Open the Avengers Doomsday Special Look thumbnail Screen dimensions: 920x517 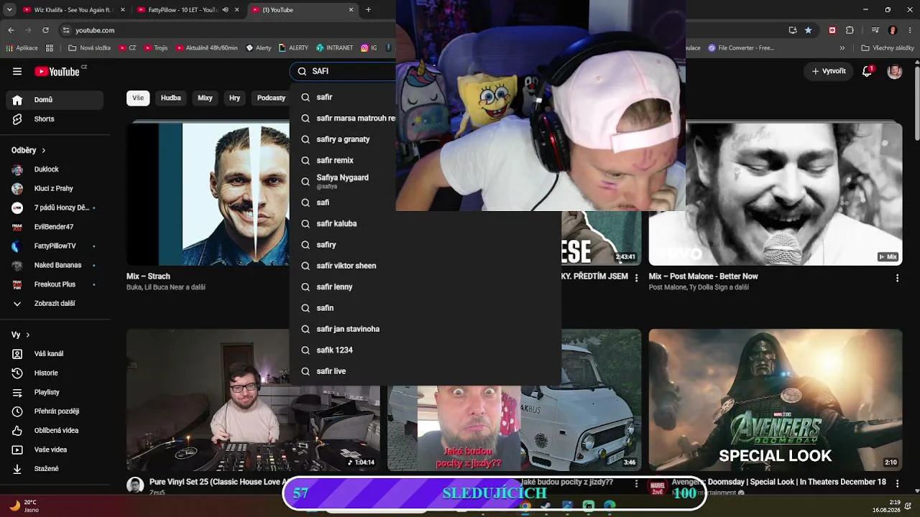776,400
